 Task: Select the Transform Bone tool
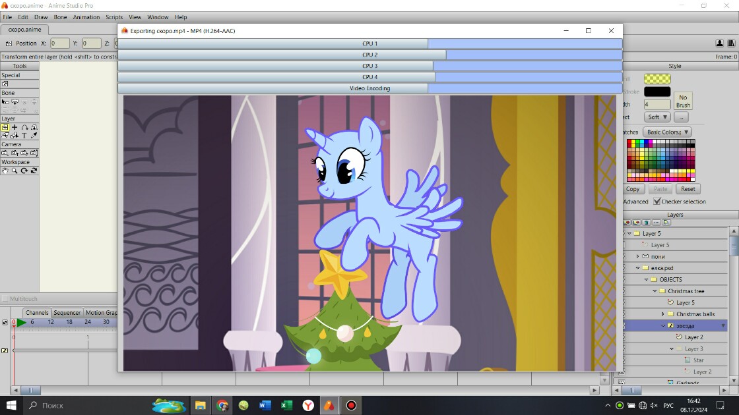pyautogui.click(x=15, y=101)
